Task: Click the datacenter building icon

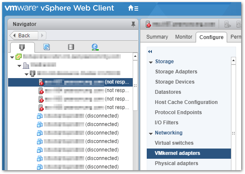Action: coord(26,65)
